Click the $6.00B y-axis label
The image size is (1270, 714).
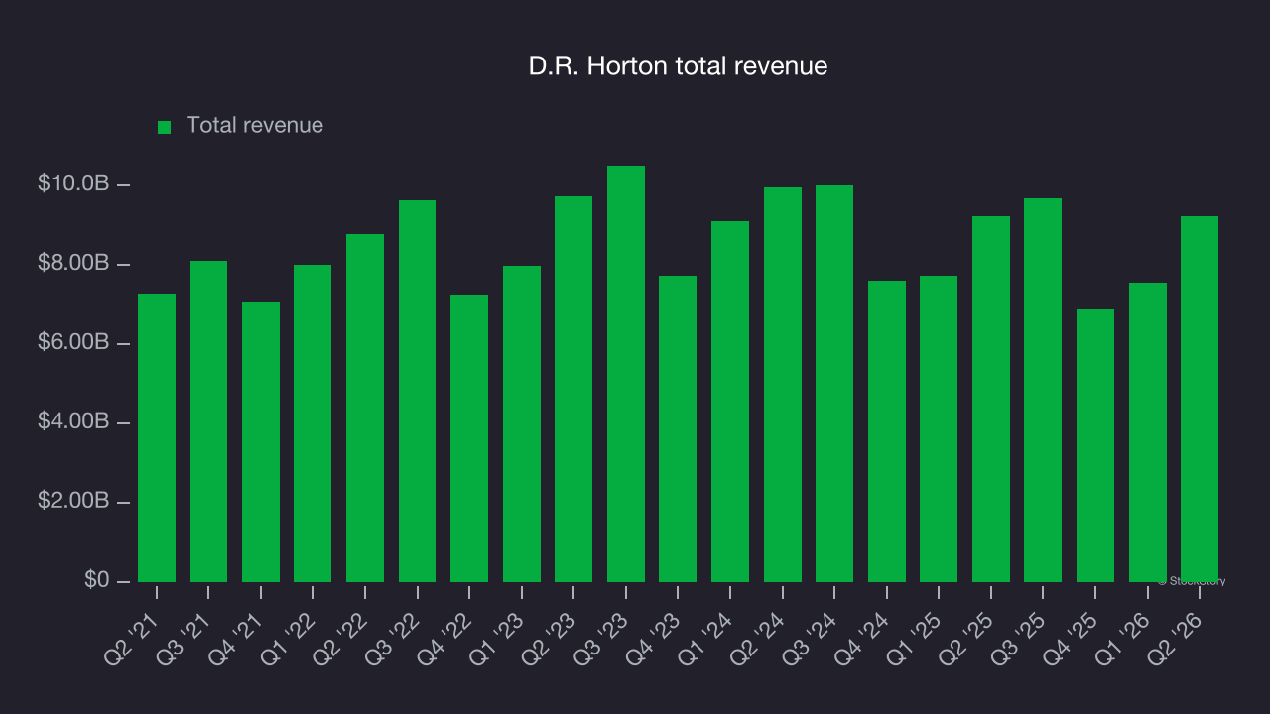pos(73,343)
